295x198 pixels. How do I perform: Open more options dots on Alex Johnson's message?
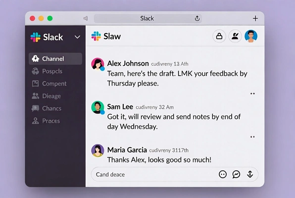[252, 94]
